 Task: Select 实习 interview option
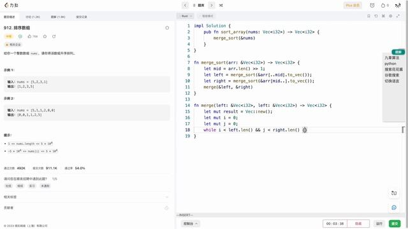[x=32, y=186]
